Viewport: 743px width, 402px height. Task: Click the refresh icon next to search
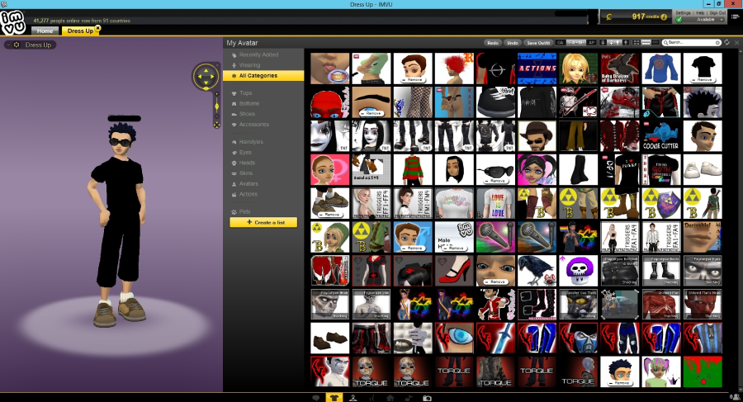click(x=727, y=42)
